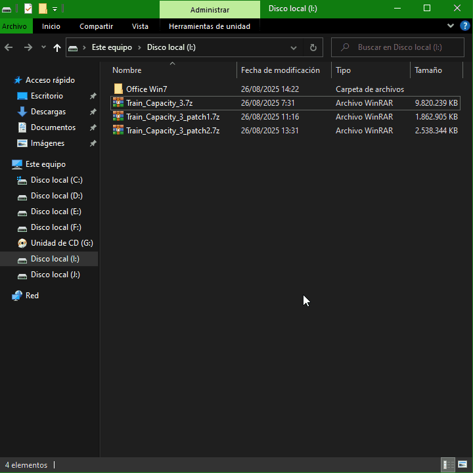473x473 pixels.
Task: Switch to details view in status bar
Action: 448,464
